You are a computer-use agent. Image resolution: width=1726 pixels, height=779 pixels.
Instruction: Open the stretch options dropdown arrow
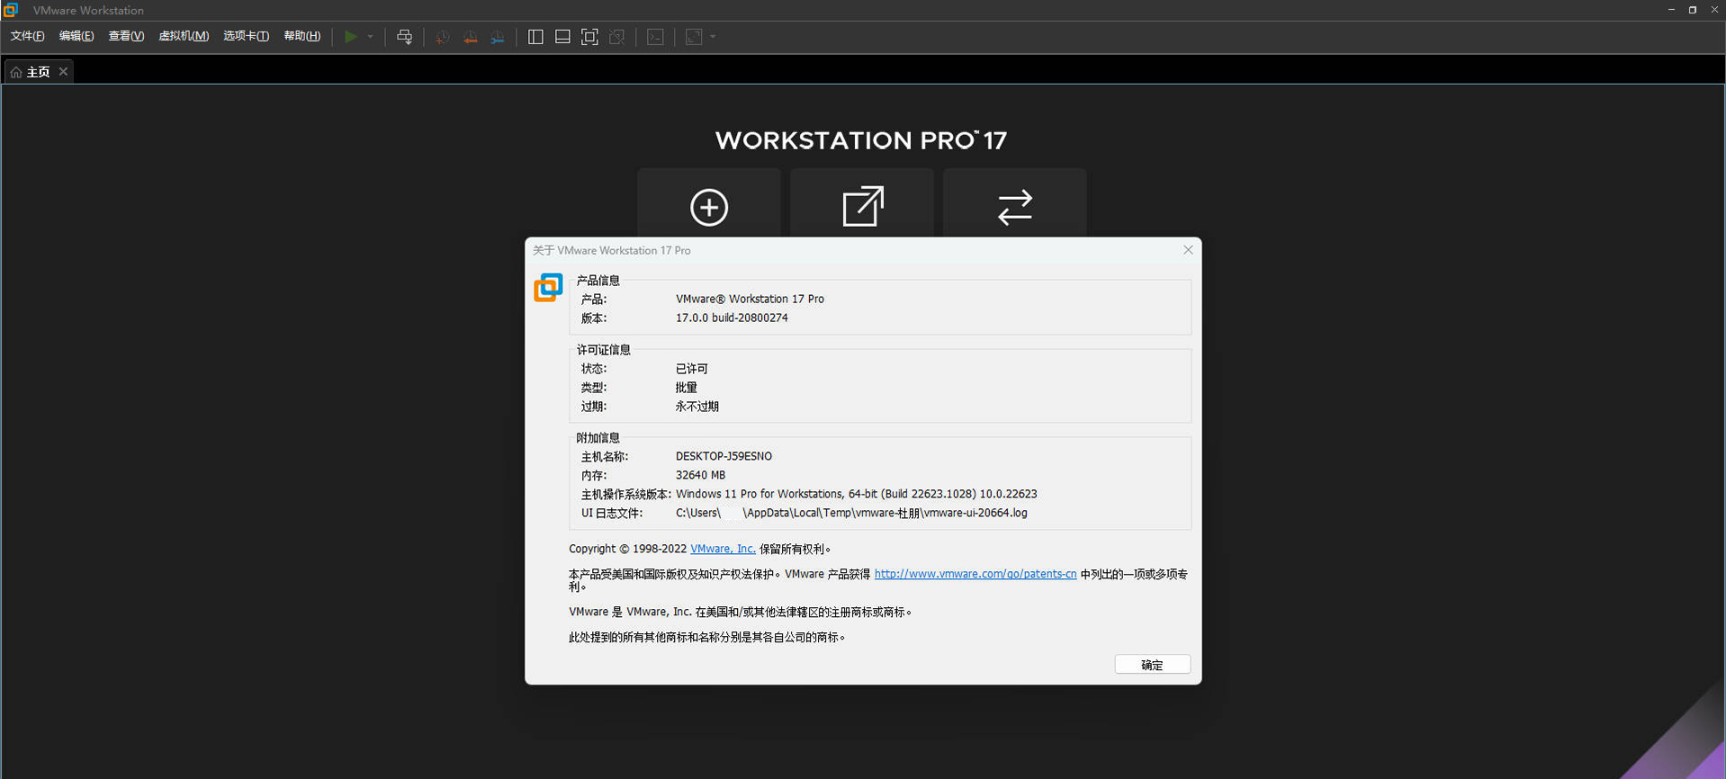click(713, 37)
